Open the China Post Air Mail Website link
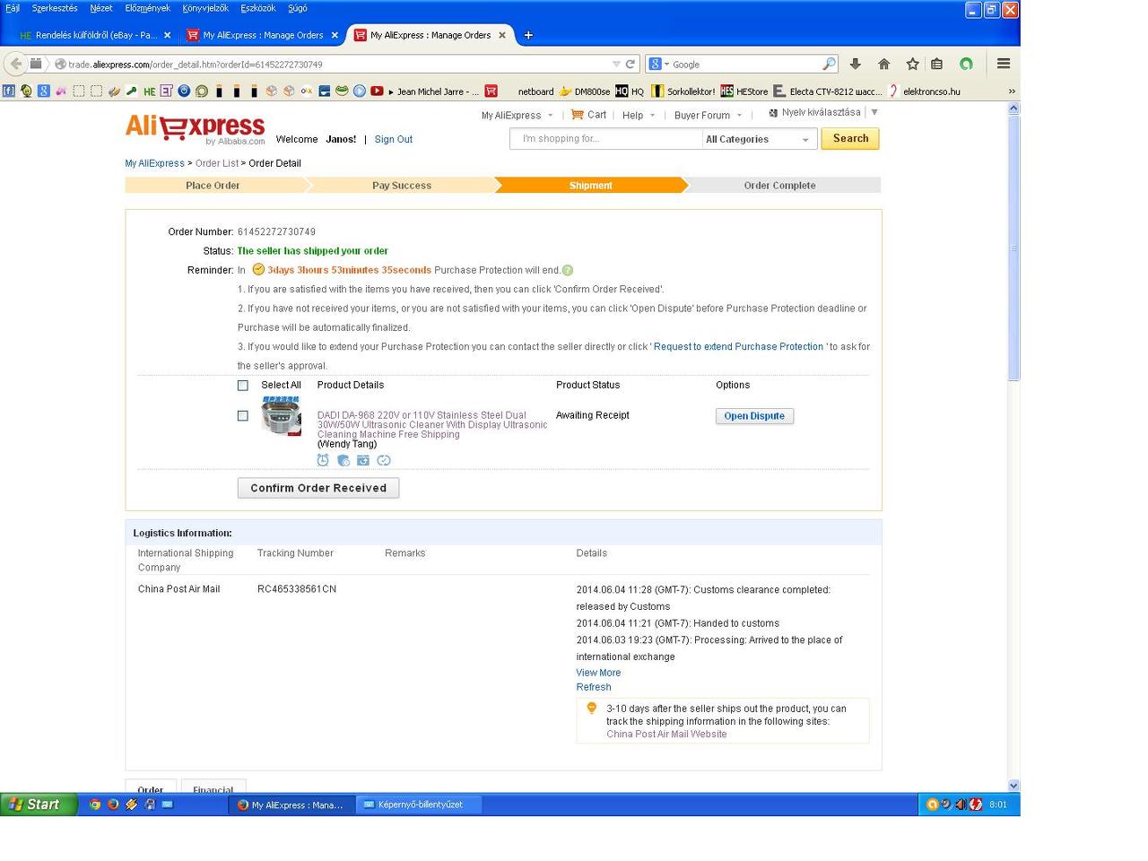1148x861 pixels. pyautogui.click(x=666, y=735)
